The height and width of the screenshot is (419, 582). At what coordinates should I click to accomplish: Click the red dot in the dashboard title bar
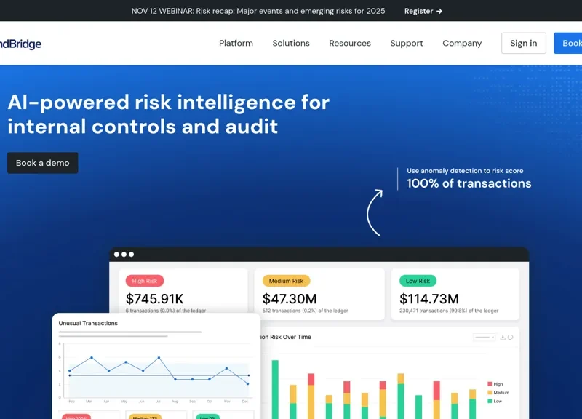(117, 254)
